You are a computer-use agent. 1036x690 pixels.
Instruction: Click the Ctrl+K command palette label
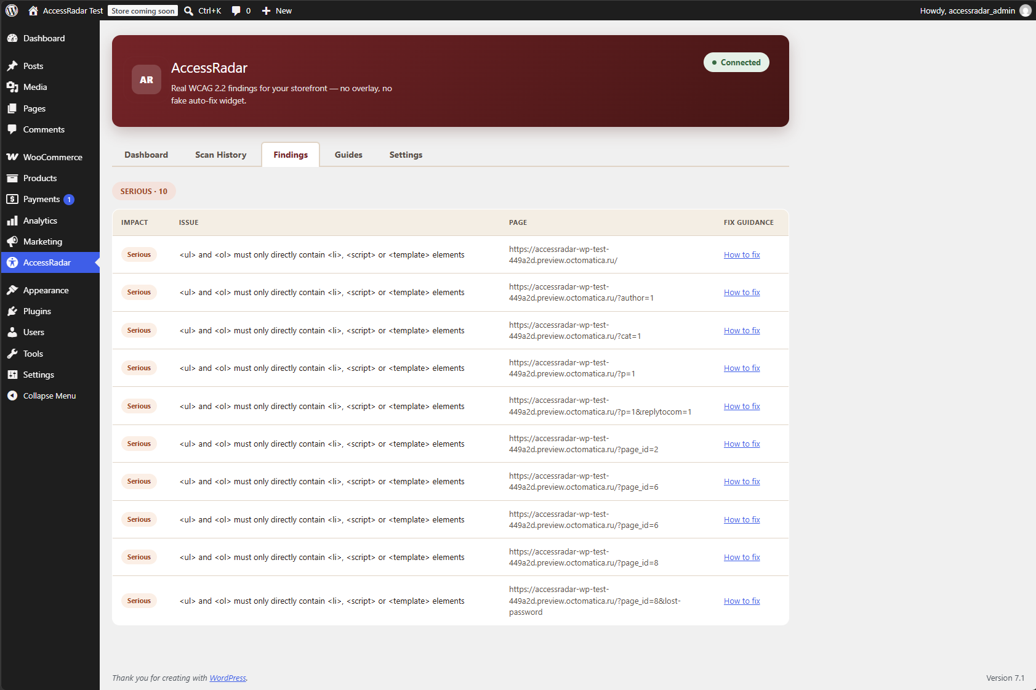pos(209,10)
